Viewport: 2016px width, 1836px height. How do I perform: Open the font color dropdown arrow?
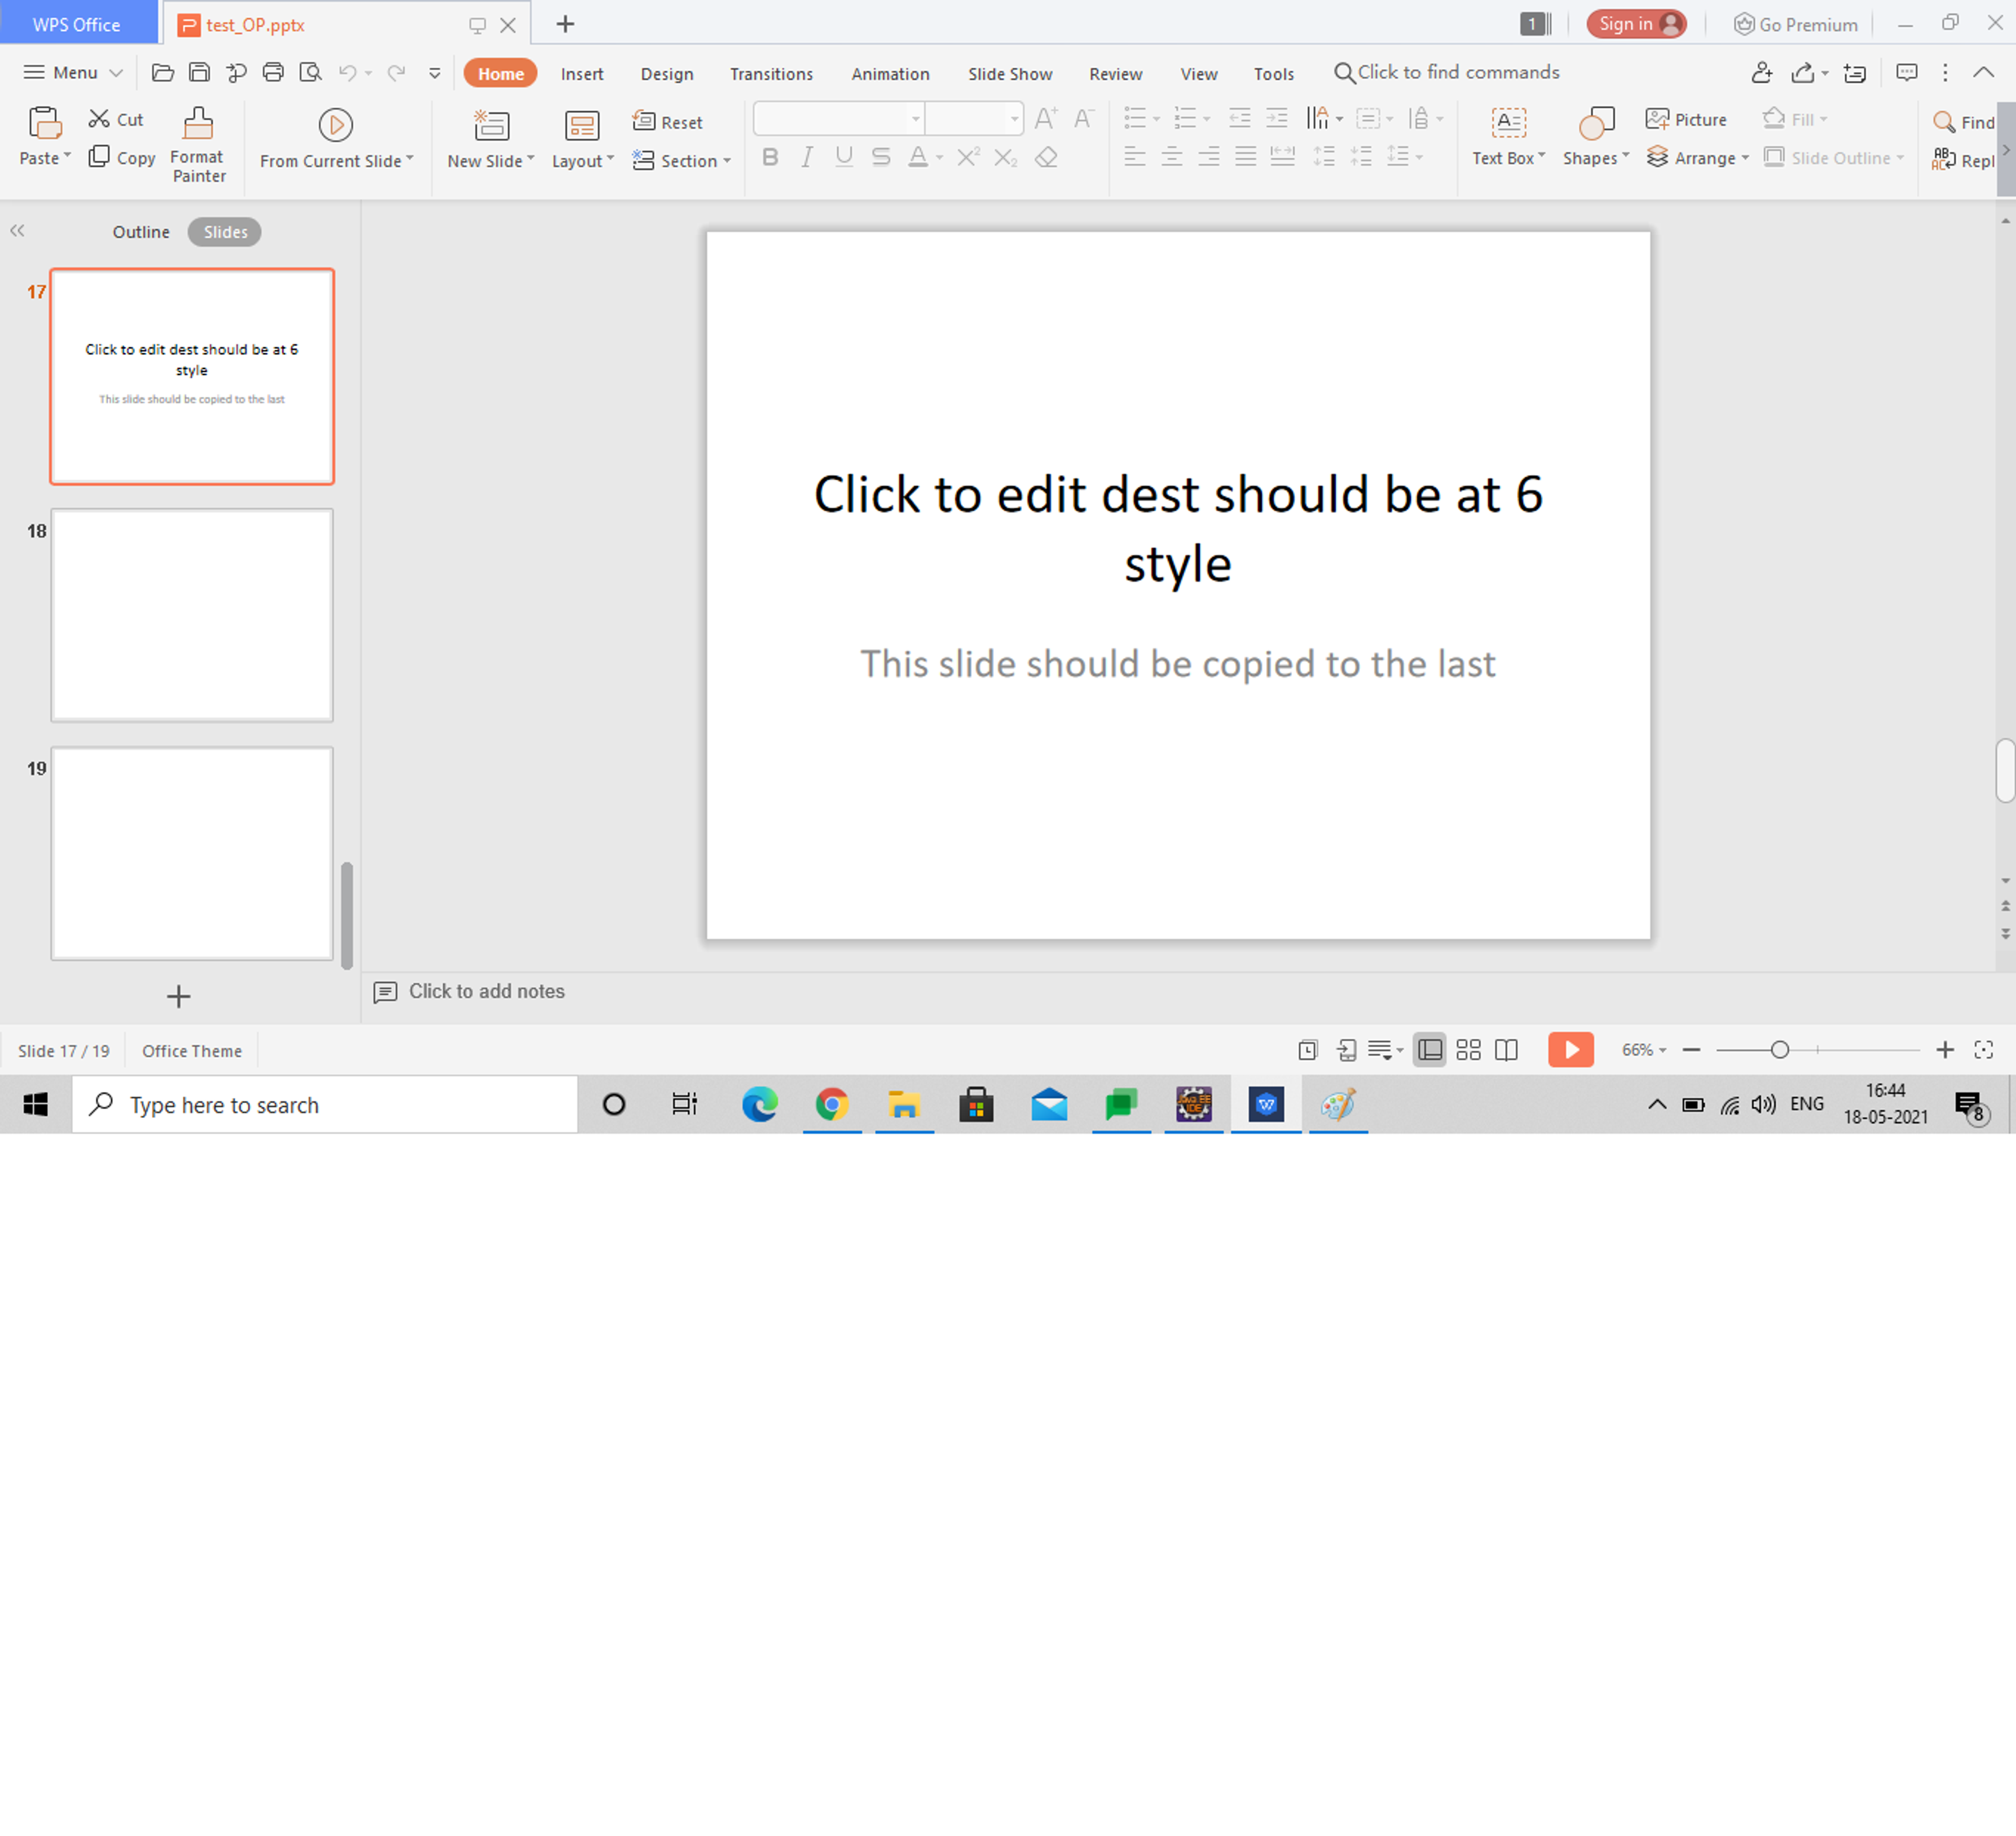click(x=939, y=158)
